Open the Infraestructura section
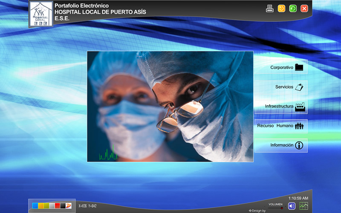The height and width of the screenshot is (213, 341). (x=281, y=107)
